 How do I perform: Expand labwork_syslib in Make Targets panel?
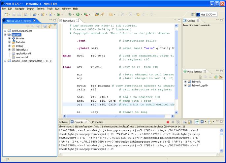point(186,85)
